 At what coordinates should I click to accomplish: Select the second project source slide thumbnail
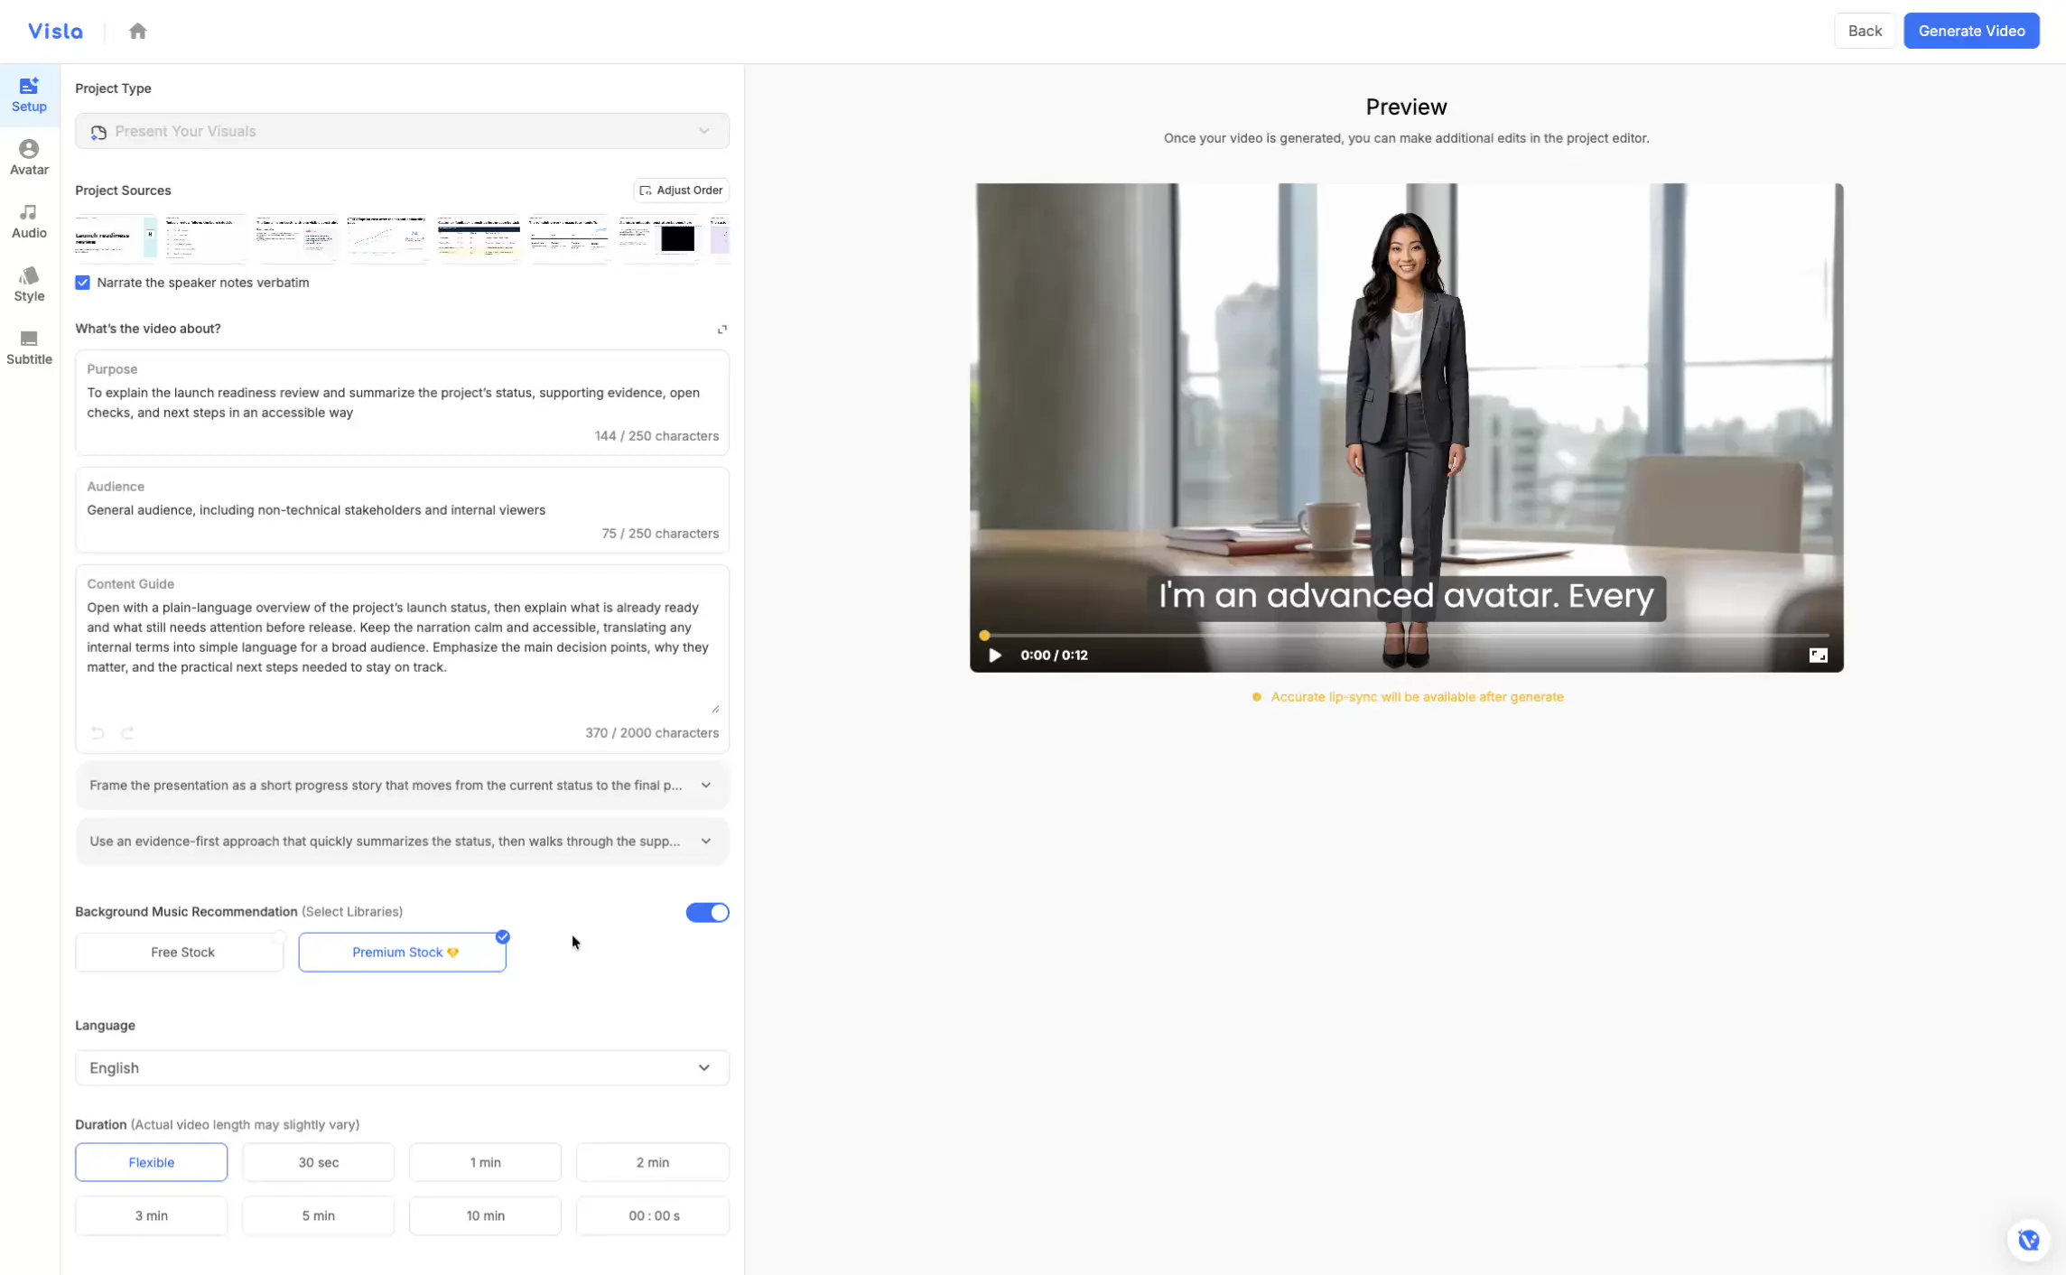pos(206,238)
